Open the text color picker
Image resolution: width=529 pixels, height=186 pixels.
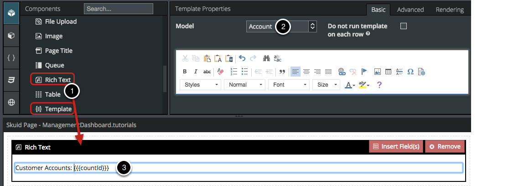pyautogui.click(x=349, y=85)
